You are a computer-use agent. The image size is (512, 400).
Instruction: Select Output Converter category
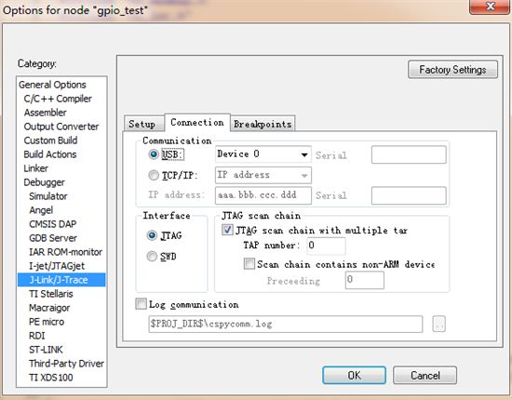(x=61, y=127)
